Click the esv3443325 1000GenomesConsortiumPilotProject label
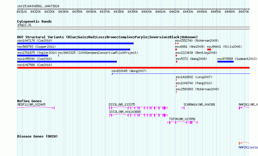The width and height of the screenshot is (258, 156). 98,53
